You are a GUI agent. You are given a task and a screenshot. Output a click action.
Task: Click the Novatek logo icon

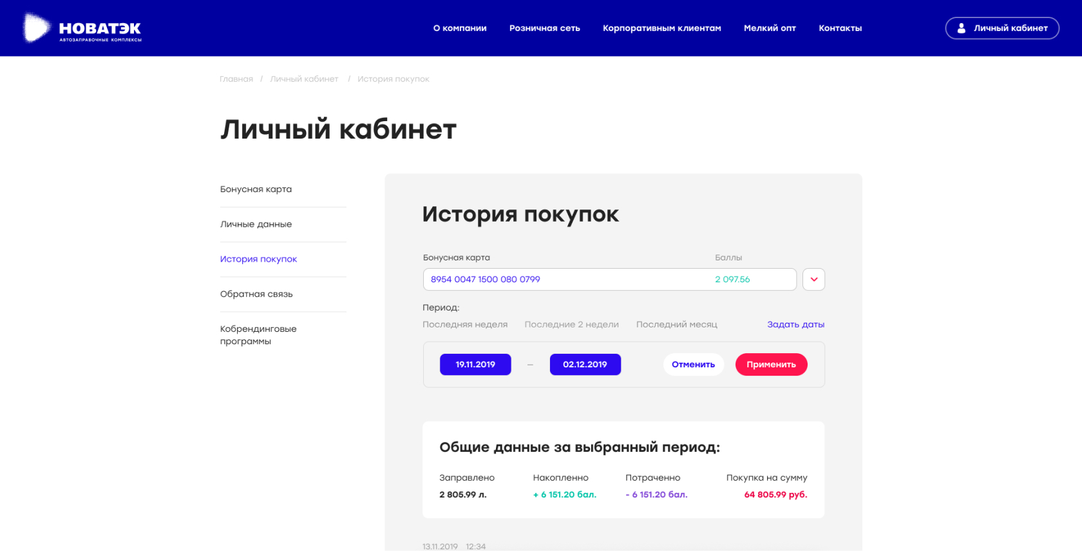[x=36, y=28]
